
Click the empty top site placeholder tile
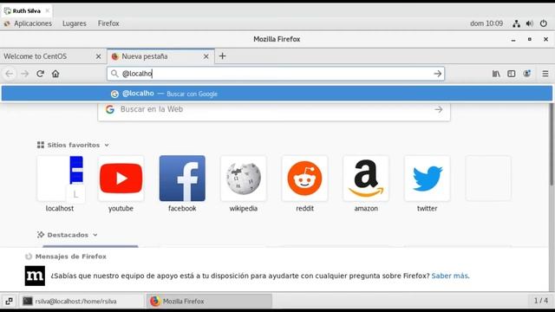488,179
